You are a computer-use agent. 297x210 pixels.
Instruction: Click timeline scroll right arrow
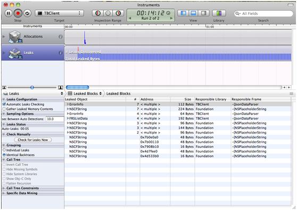point(289,87)
